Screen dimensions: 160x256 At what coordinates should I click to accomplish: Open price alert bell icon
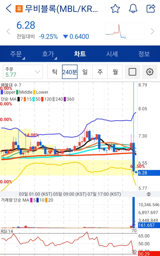pyautogui.click(x=133, y=9)
